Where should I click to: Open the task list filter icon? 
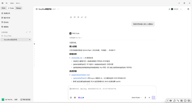(30, 32)
